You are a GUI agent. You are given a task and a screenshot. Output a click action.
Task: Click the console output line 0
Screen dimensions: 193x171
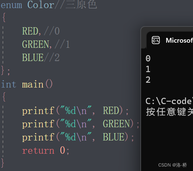coord(148,58)
